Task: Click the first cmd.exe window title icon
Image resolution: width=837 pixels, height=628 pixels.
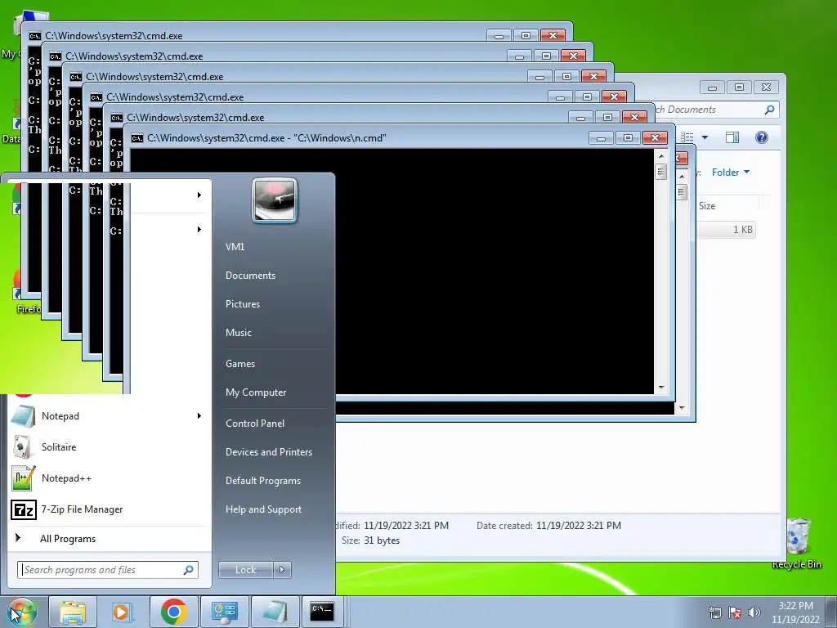Action: click(x=34, y=36)
